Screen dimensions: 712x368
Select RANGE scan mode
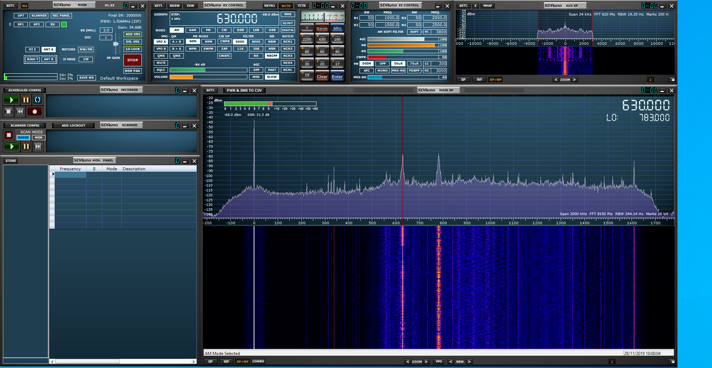pos(23,138)
